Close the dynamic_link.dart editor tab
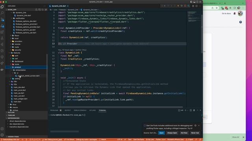 [68, 6]
